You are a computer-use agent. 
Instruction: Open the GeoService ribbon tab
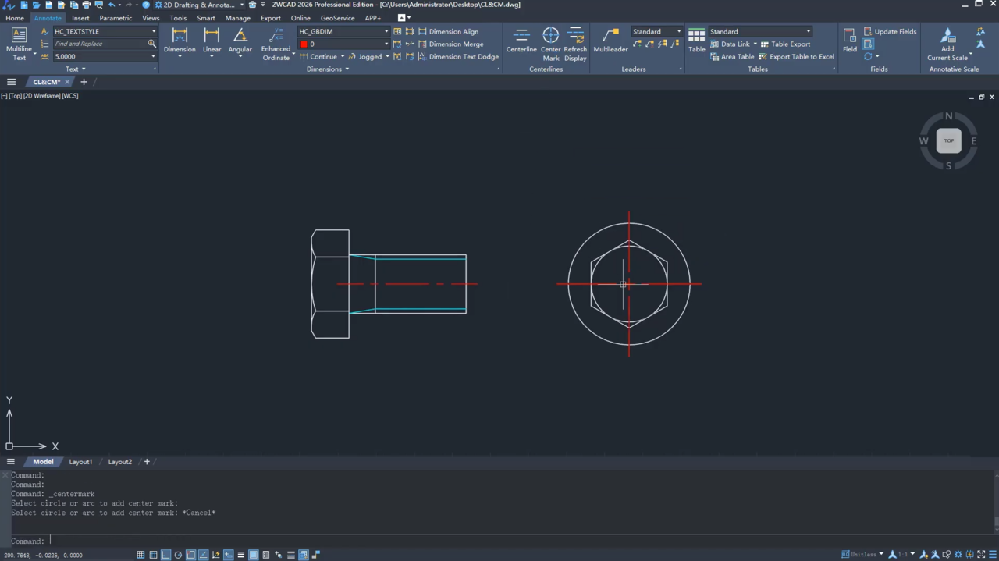point(337,18)
